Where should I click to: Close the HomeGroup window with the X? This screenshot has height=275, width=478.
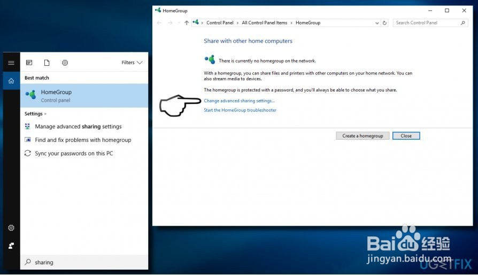(464, 10)
